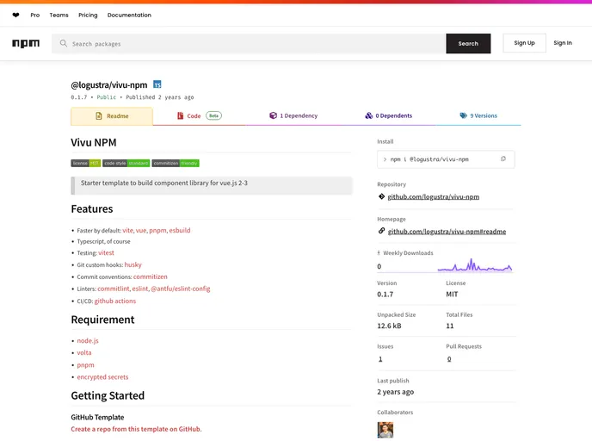
Task: Open the github actions link
Action: [115, 301]
